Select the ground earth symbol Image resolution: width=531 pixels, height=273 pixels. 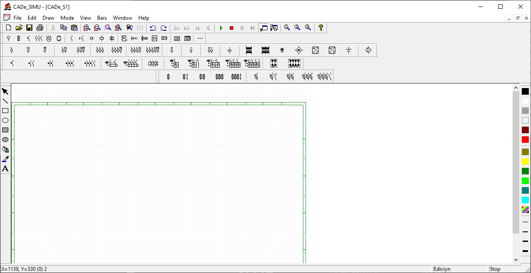[229, 50]
